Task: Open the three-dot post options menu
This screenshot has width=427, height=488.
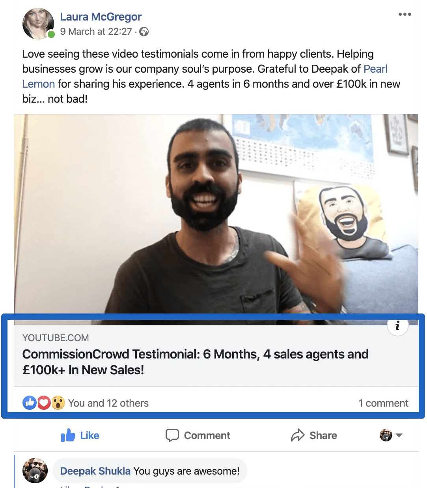Action: click(x=405, y=15)
